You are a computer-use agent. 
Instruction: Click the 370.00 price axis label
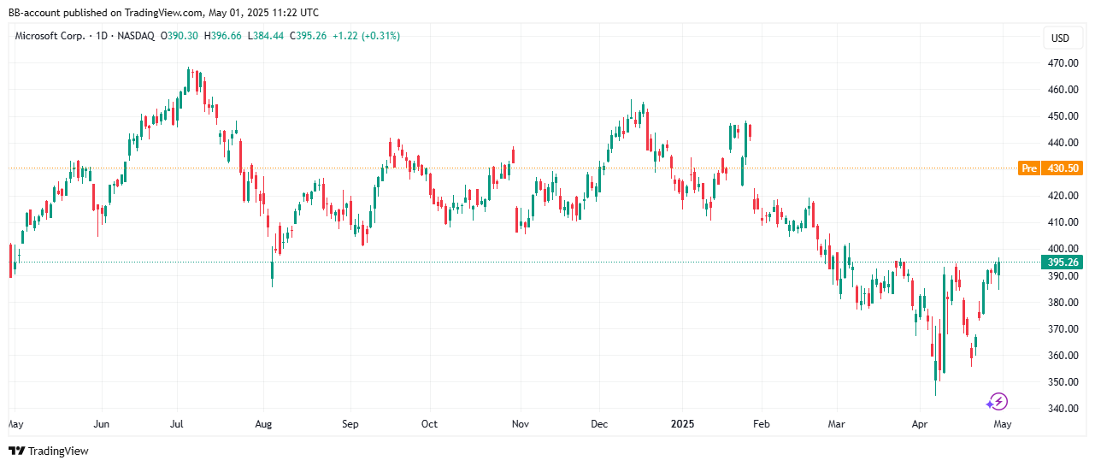pyautogui.click(x=1063, y=329)
